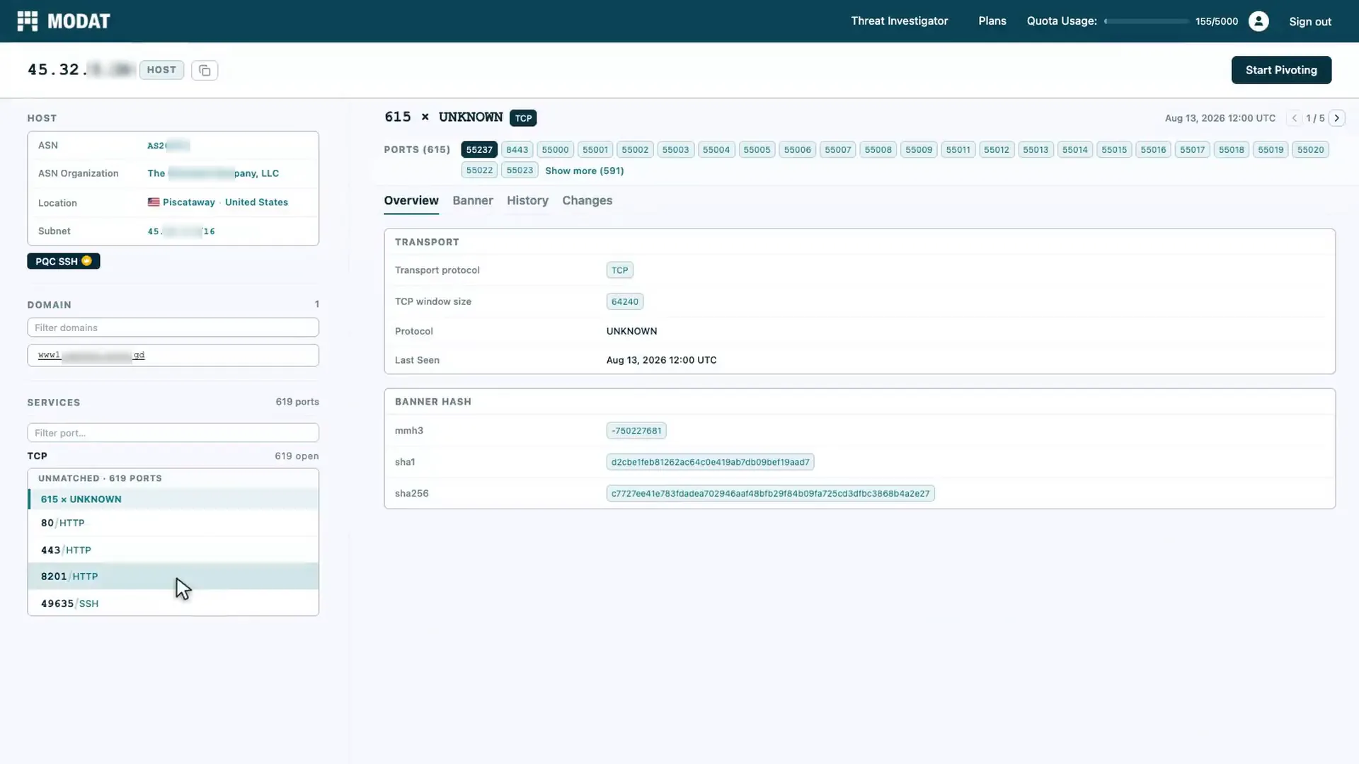Select port 55023 chip
Image resolution: width=1359 pixels, height=764 pixels.
pyautogui.click(x=520, y=170)
